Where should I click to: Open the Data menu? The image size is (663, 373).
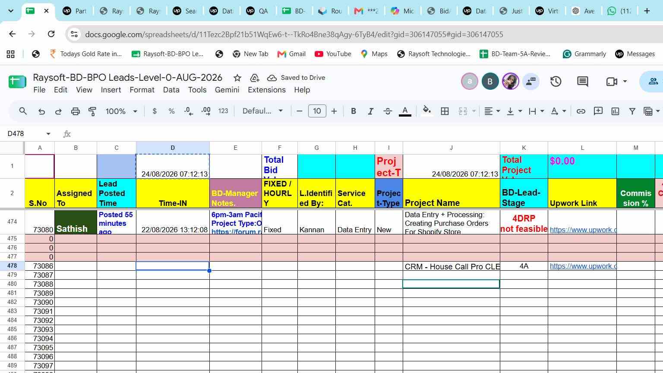[x=171, y=90]
